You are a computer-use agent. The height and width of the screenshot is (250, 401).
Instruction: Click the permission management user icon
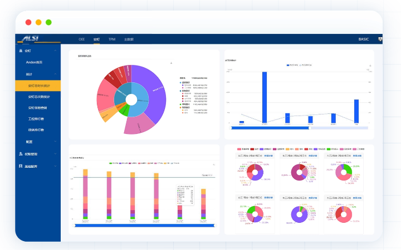click(x=21, y=154)
